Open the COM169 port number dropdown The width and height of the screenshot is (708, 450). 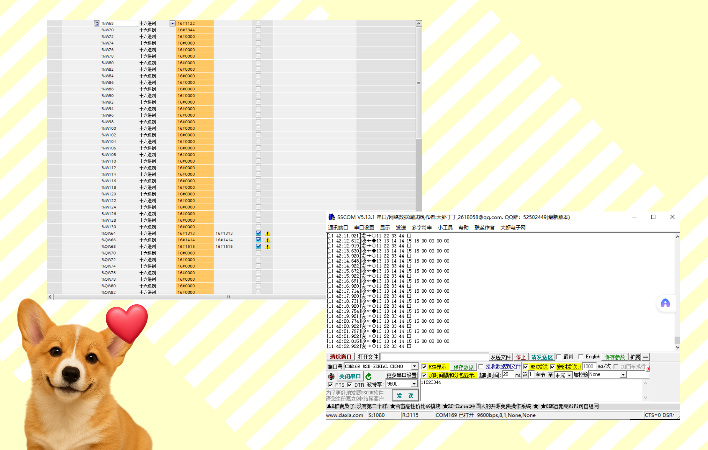[x=415, y=366]
